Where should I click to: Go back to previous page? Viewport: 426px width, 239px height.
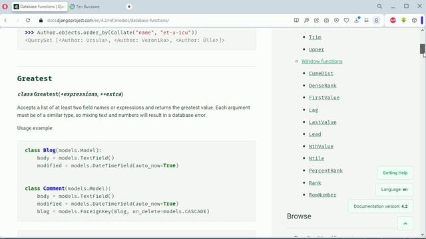[5, 21]
